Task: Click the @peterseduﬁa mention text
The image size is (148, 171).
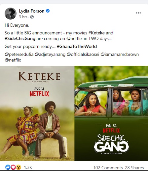Action: [x=19, y=55]
